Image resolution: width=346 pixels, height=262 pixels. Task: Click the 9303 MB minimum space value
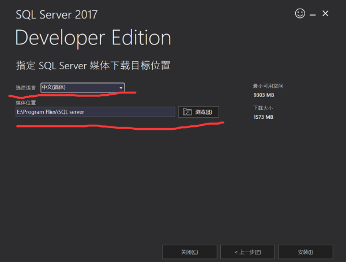(264, 95)
